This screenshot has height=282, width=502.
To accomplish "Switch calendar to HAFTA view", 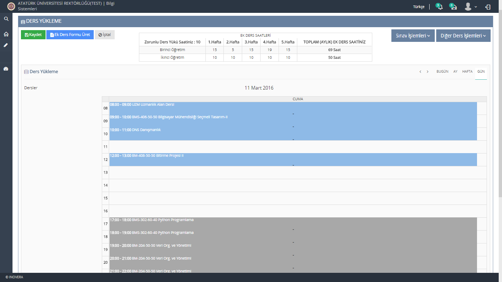I will point(467,72).
